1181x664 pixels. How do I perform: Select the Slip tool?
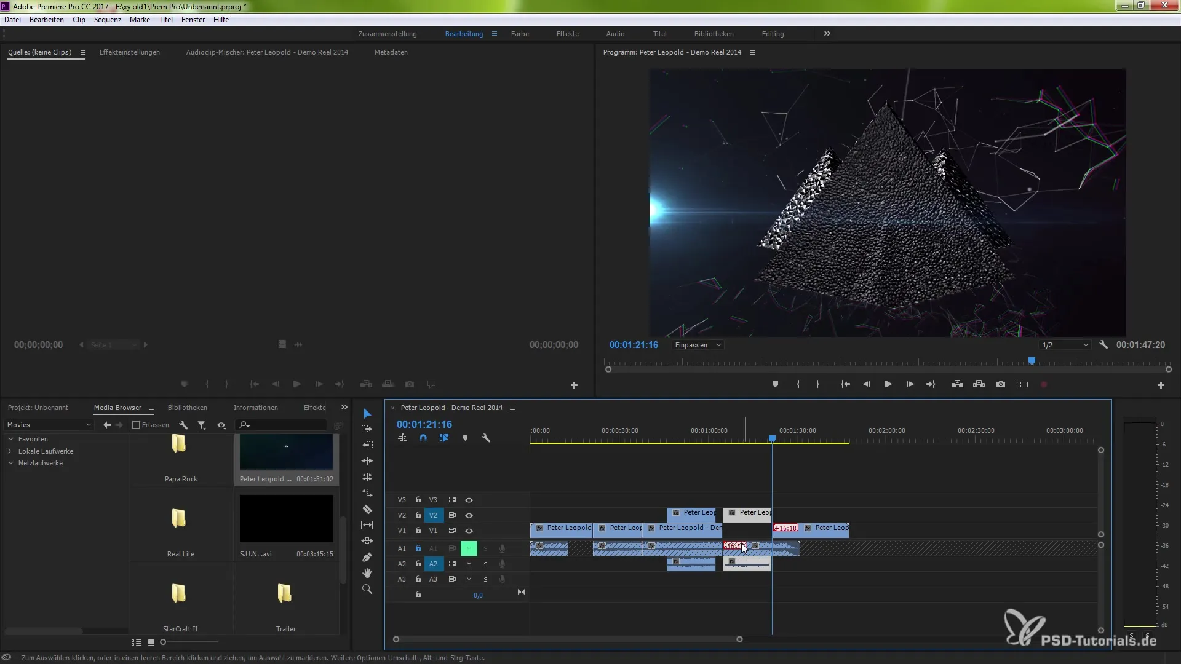(x=367, y=525)
